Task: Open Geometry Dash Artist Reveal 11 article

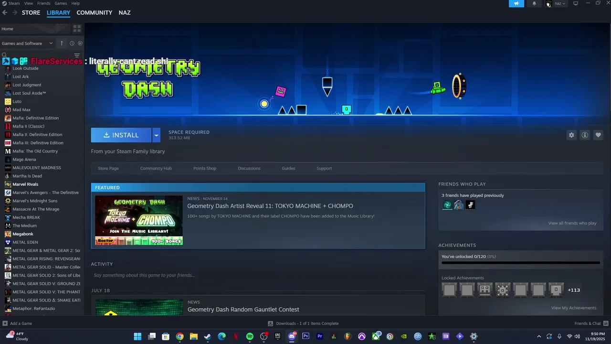Action: (270, 206)
